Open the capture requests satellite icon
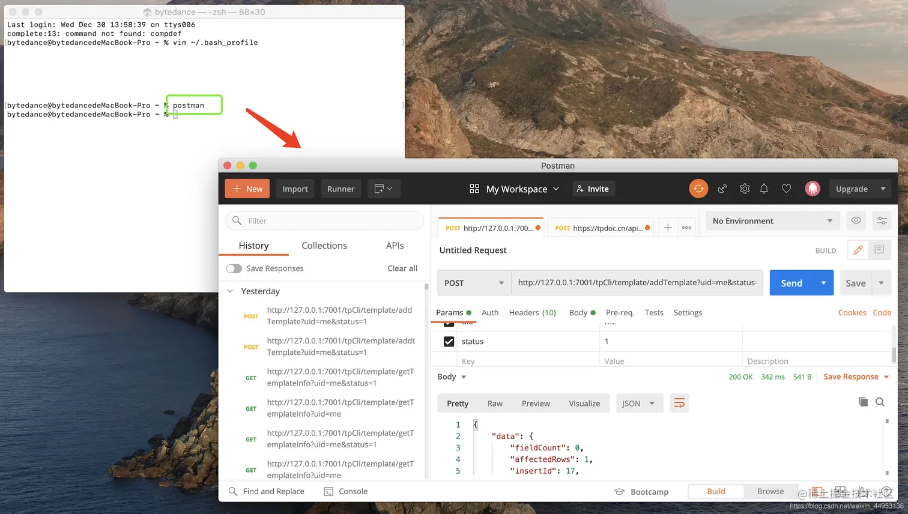 722,189
